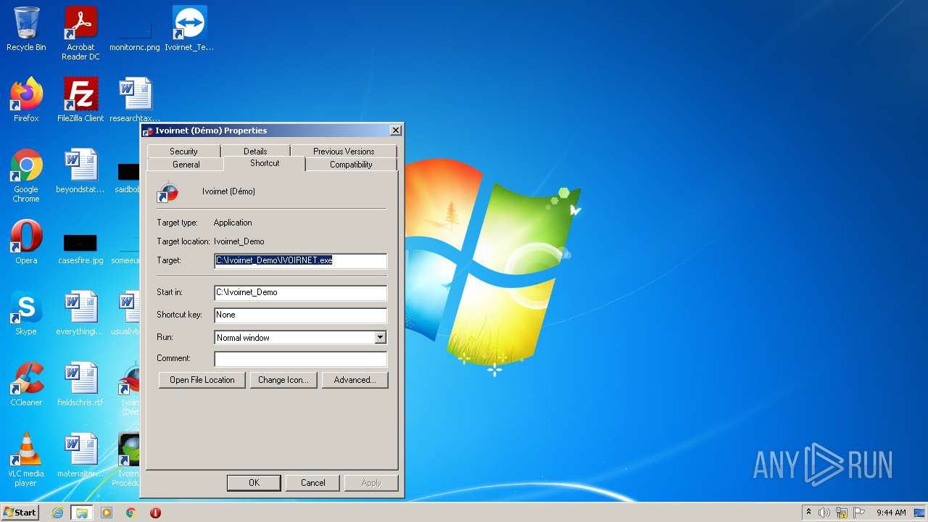Select the Firefox desktop icon
The image size is (928, 522).
[x=26, y=100]
